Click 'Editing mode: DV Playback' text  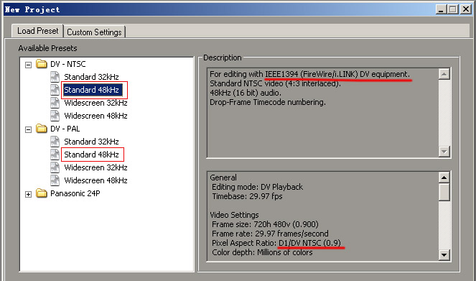(258, 187)
